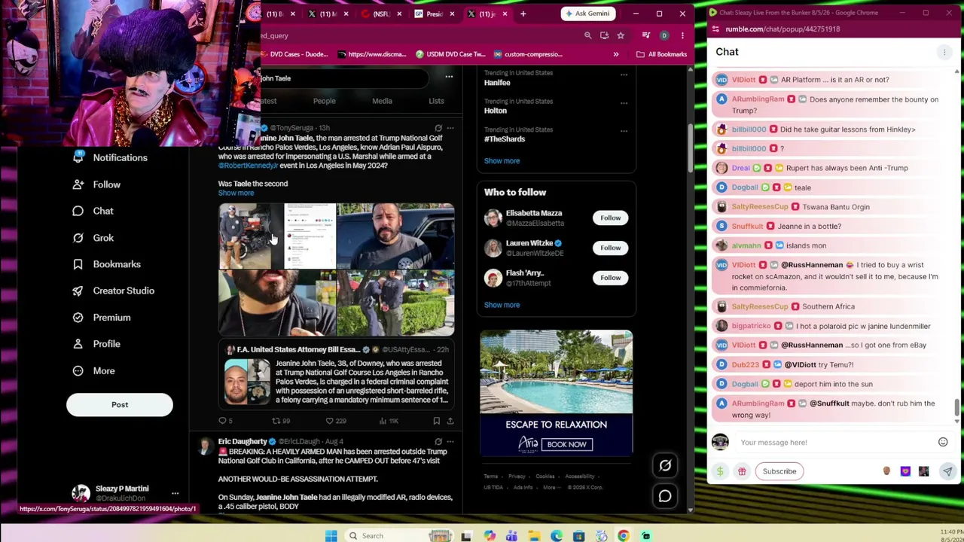Click Subscribe in Rumble chat

tap(779, 471)
